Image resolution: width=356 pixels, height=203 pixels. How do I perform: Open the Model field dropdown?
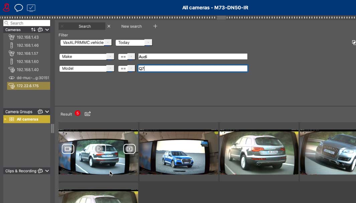click(x=87, y=68)
